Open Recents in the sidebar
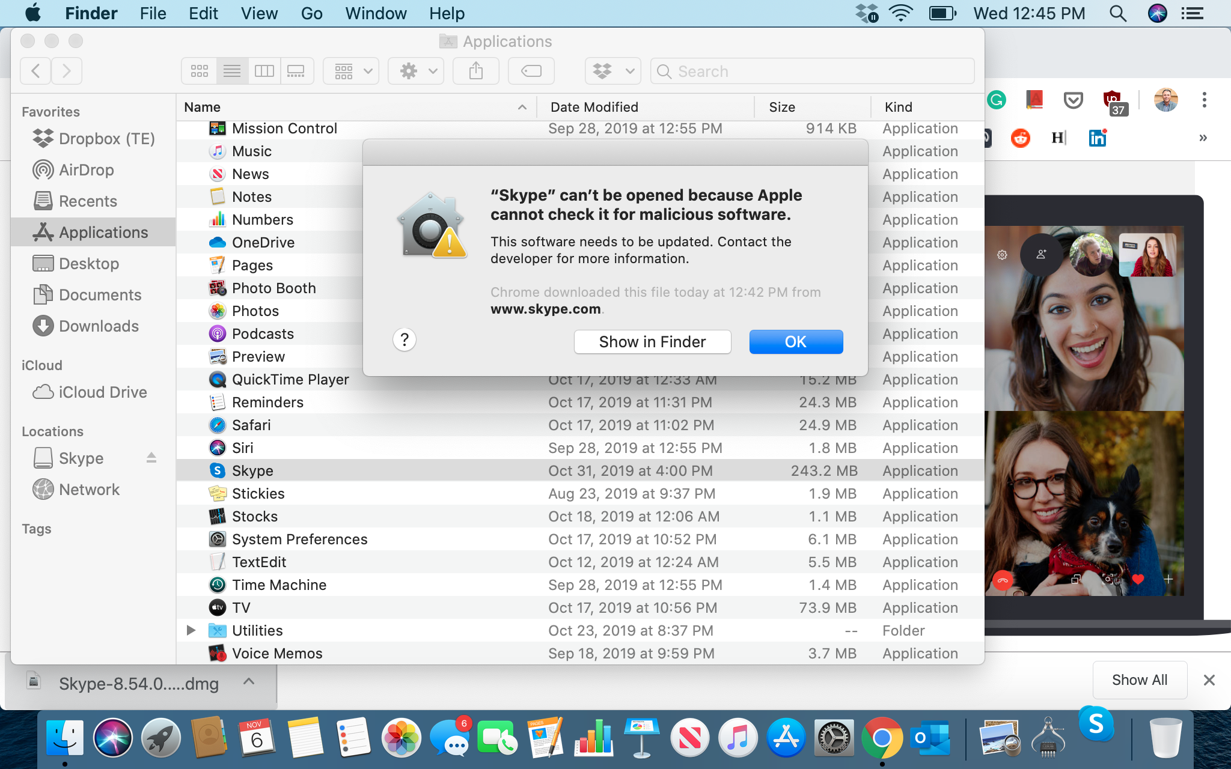 pos(94,201)
